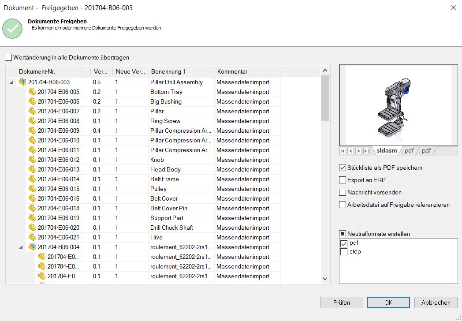This screenshot has width=462, height=321.
Task: Enable Wertänderung in alle Dokumente übertragen
Action: point(8,57)
